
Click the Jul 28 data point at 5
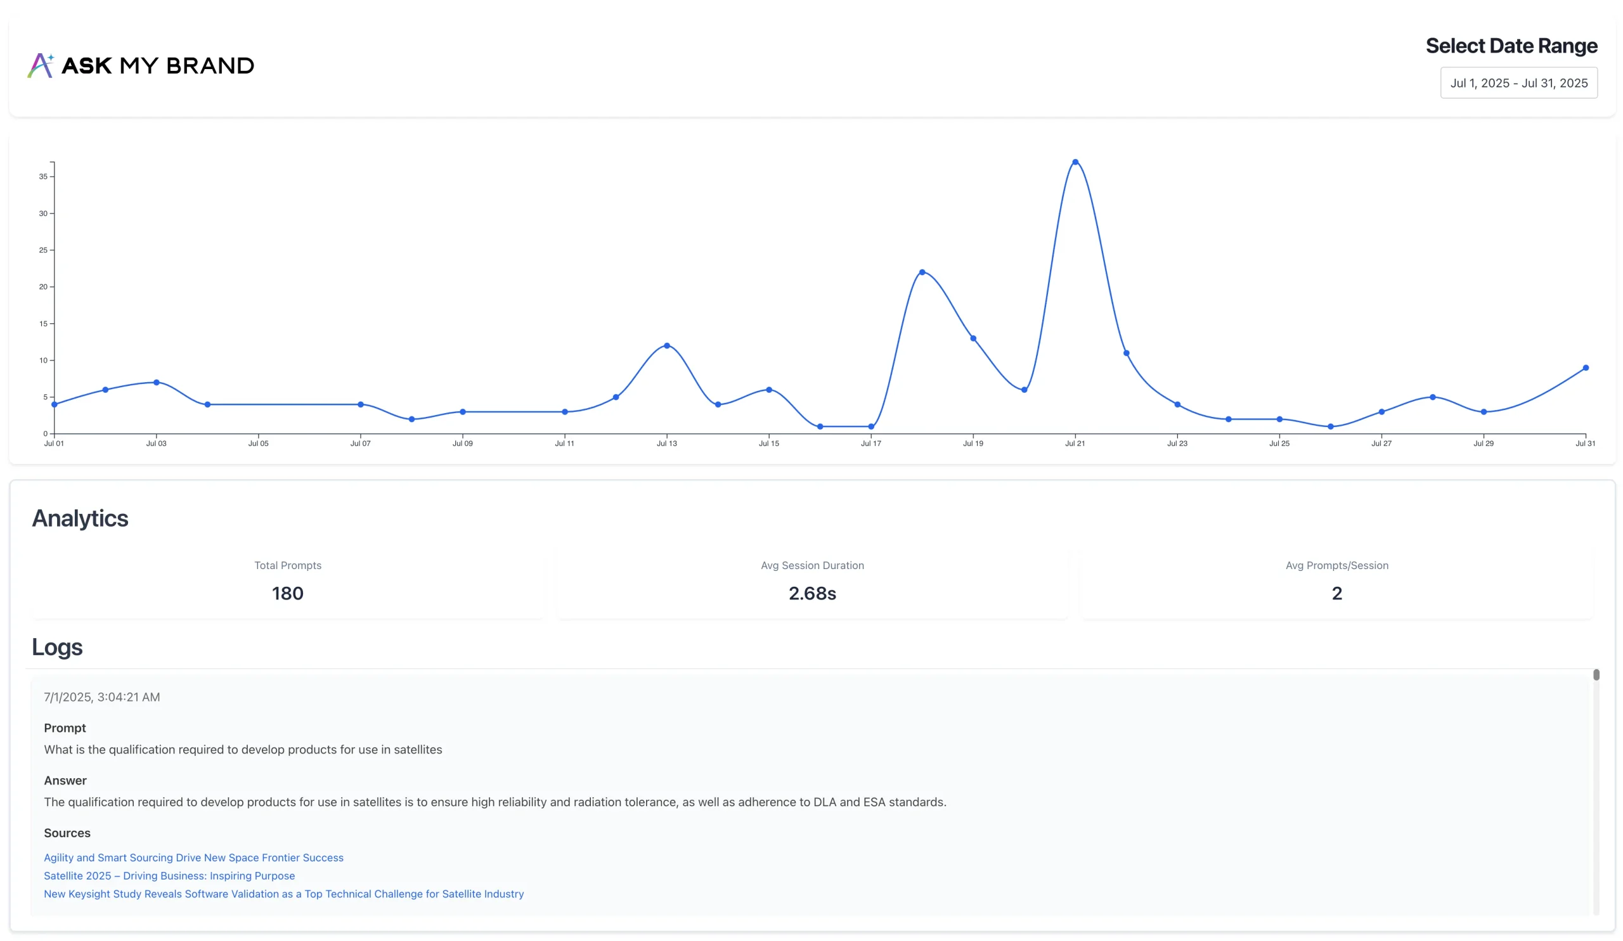(x=1432, y=397)
